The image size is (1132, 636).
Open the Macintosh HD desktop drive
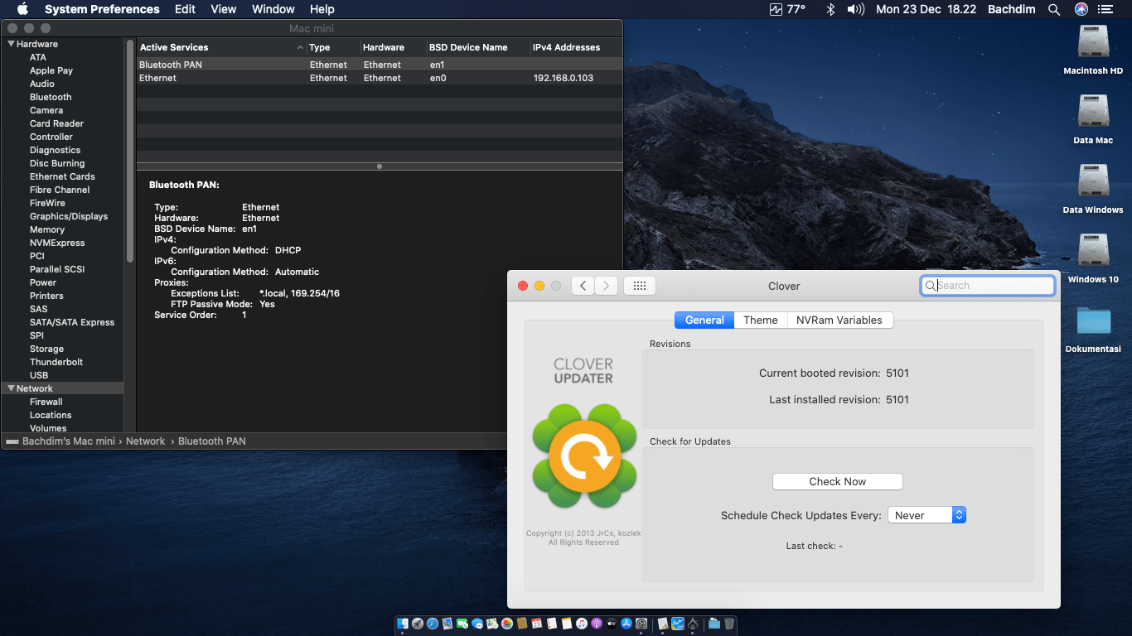pos(1093,50)
